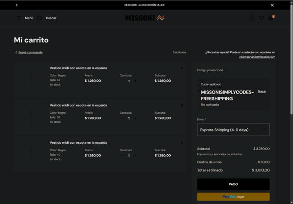Open the Express Shipping dropdown
The height and width of the screenshot is (204, 293).
[233, 130]
